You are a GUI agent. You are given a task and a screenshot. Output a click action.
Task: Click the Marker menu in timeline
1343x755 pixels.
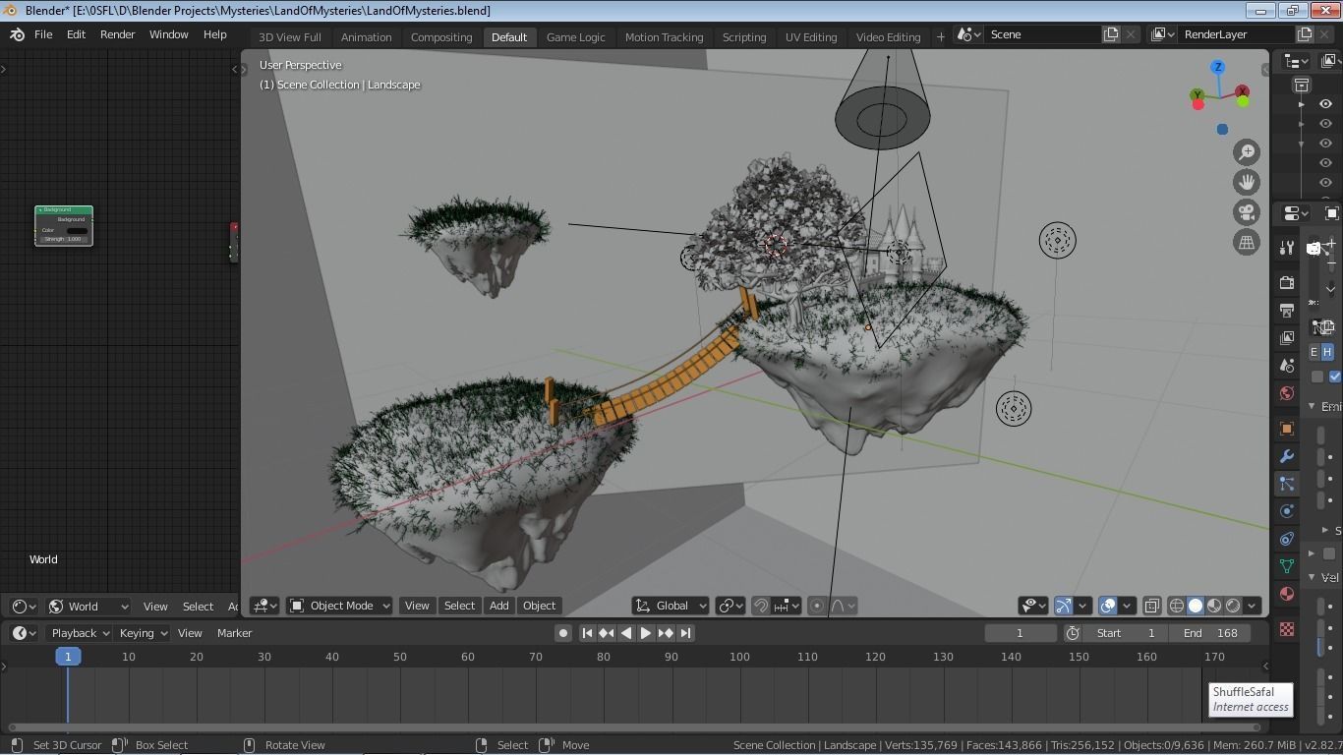[234, 633]
